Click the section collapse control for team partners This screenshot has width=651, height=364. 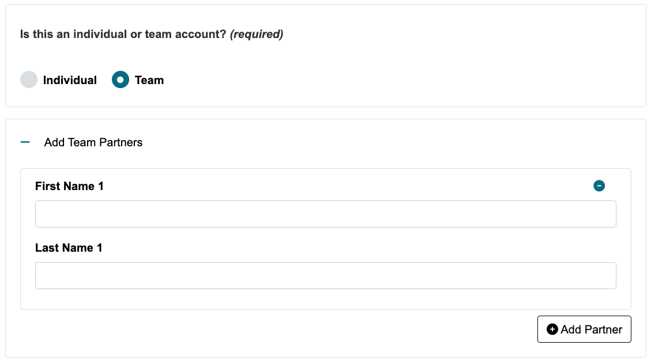[24, 142]
